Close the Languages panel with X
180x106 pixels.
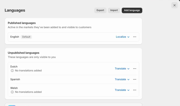click(174, 5)
